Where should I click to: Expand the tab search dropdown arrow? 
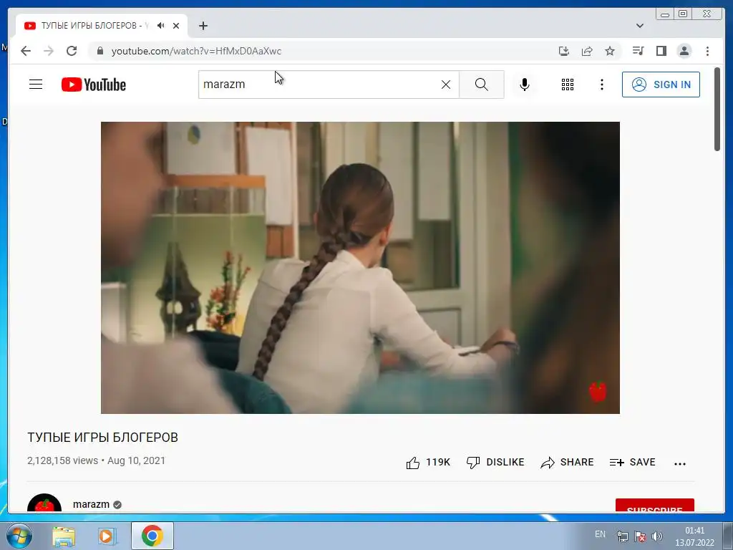coord(640,26)
